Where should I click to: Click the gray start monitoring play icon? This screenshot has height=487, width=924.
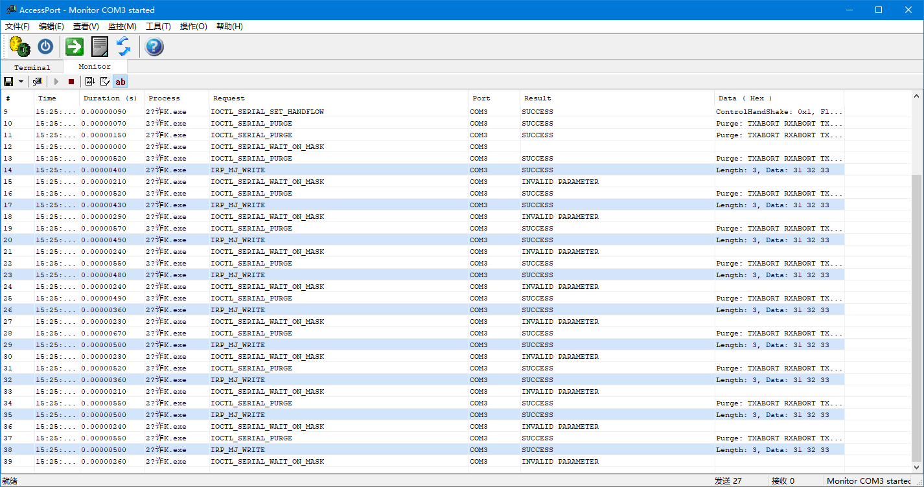click(56, 82)
